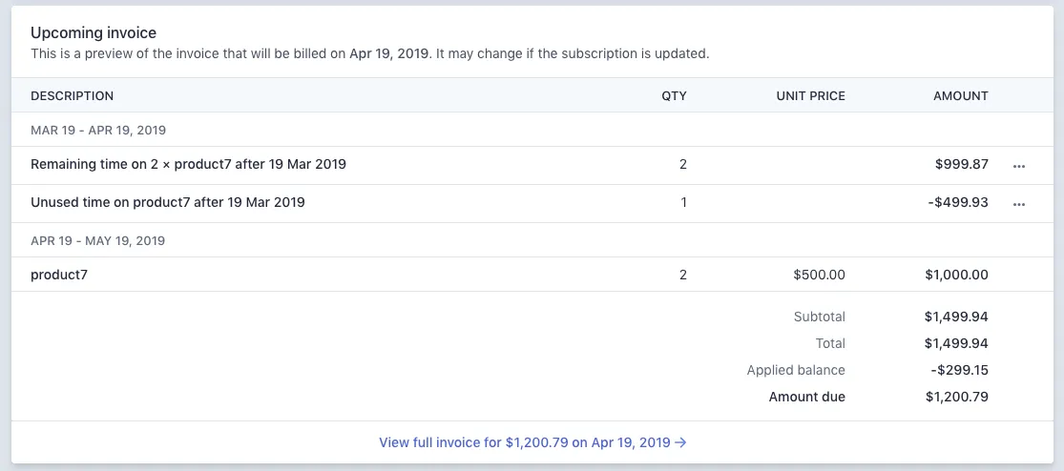Open more options for Unused time row
The width and height of the screenshot is (1064, 471).
coord(1019,204)
